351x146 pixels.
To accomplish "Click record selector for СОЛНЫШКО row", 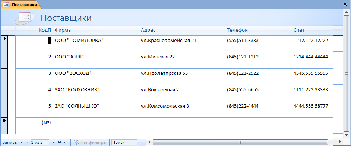I will [4, 109].
